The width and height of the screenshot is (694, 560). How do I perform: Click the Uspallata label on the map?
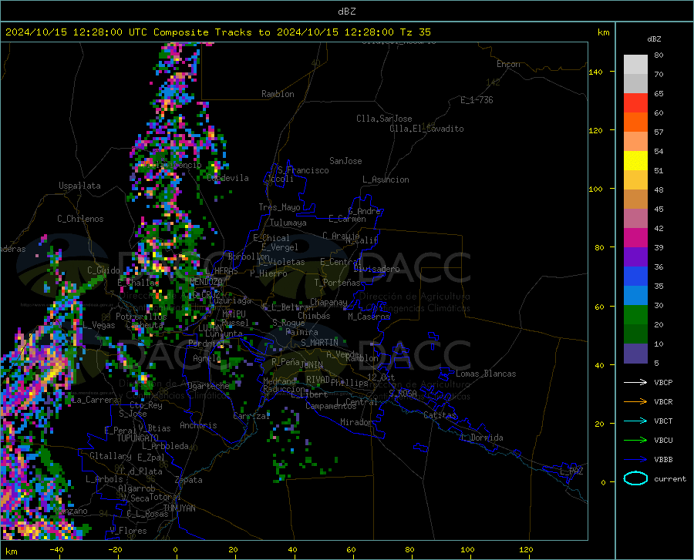click(79, 186)
